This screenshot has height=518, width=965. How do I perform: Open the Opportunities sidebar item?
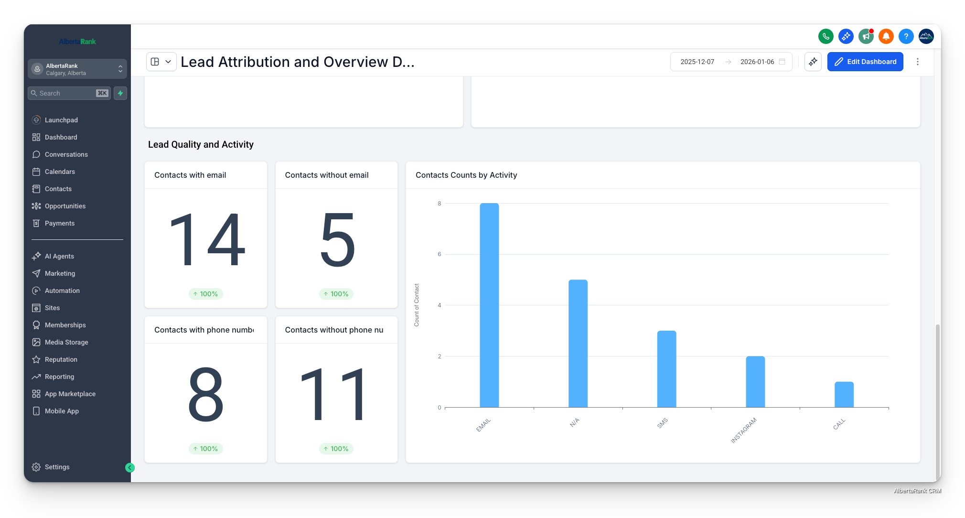(65, 206)
